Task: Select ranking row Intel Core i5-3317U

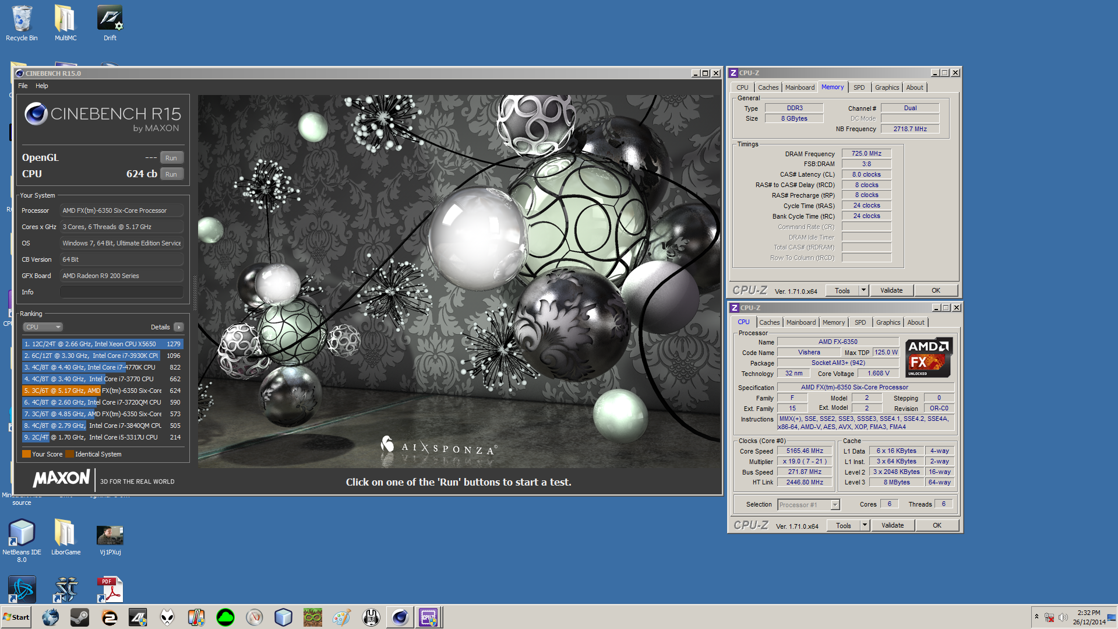Action: [x=103, y=437]
